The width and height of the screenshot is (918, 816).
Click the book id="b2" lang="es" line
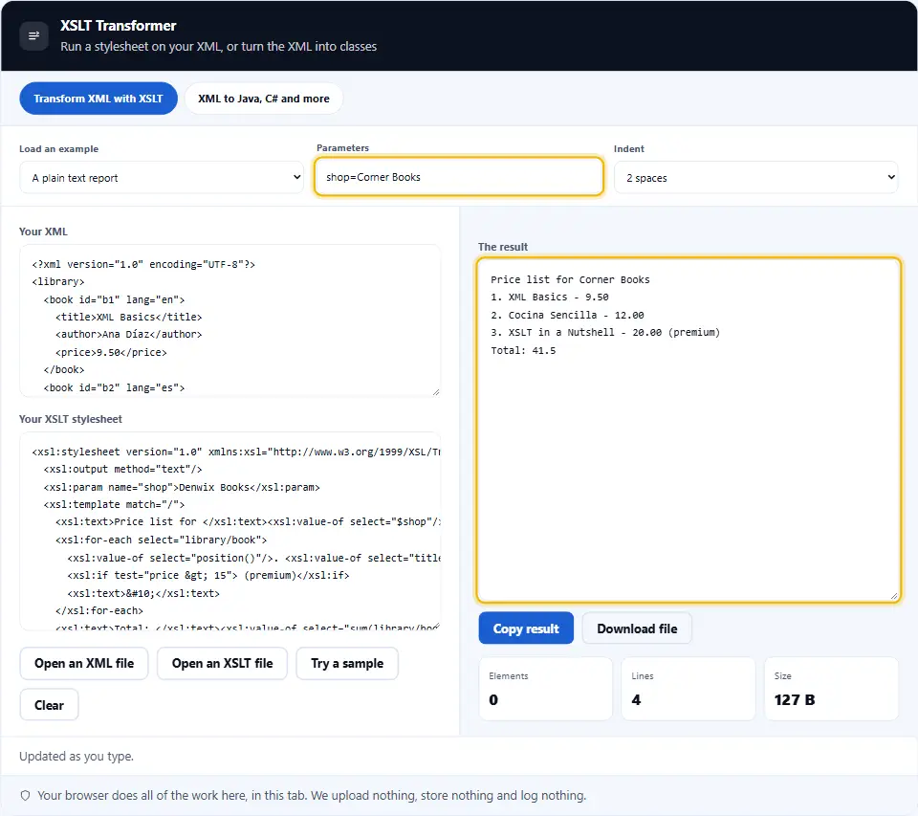[x=114, y=387]
